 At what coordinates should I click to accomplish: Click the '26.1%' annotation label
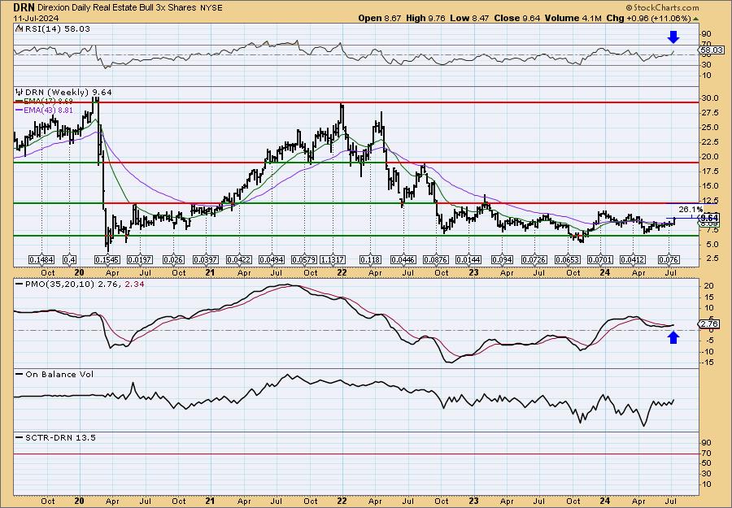point(691,210)
